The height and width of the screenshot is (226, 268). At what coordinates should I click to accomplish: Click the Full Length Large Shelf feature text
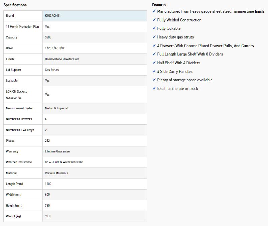coord(190,54)
